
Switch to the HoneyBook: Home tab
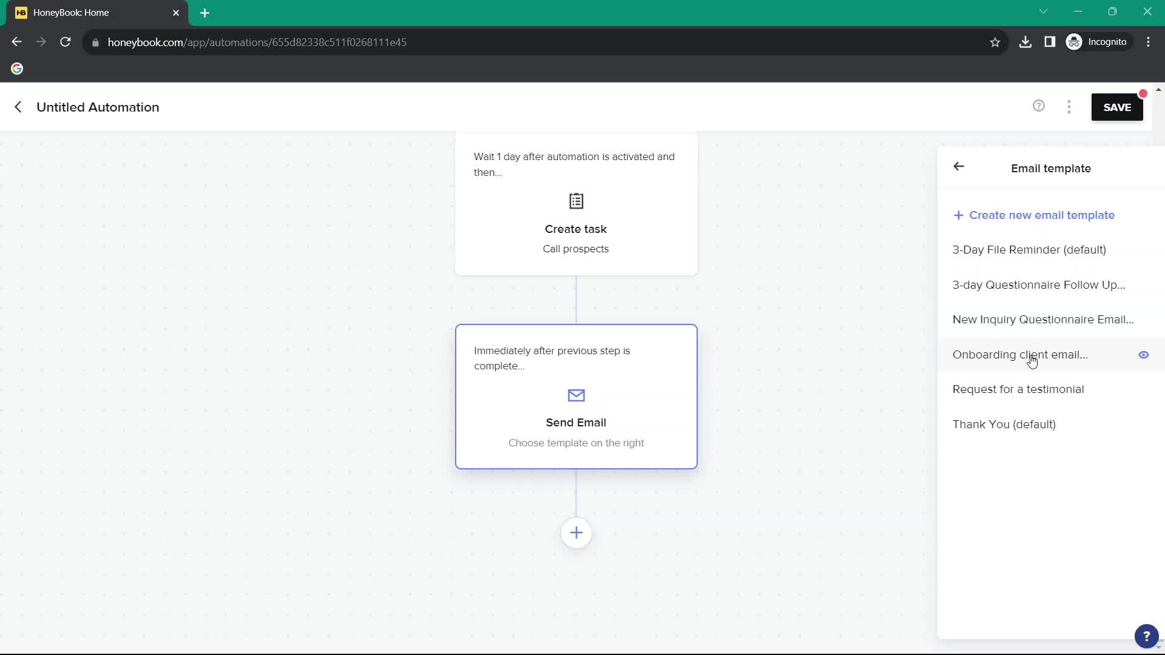pos(97,13)
